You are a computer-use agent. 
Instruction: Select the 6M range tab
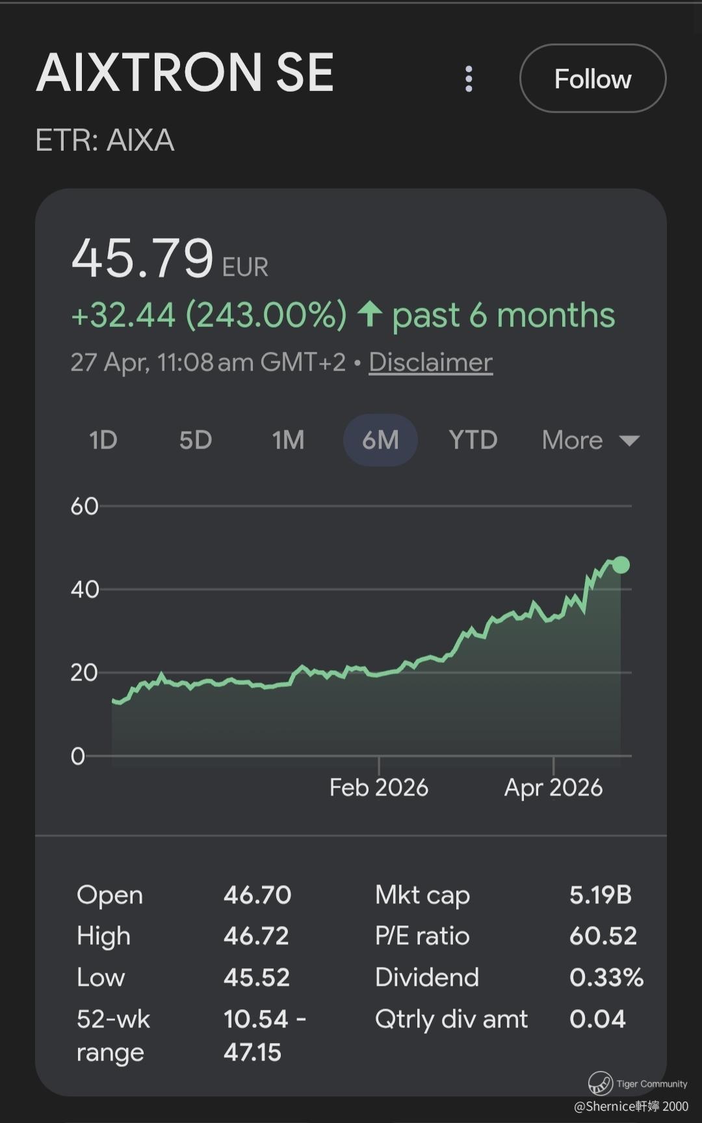click(x=380, y=440)
